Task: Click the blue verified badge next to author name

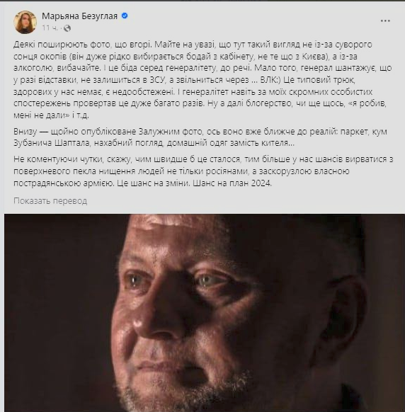Action: coord(125,16)
